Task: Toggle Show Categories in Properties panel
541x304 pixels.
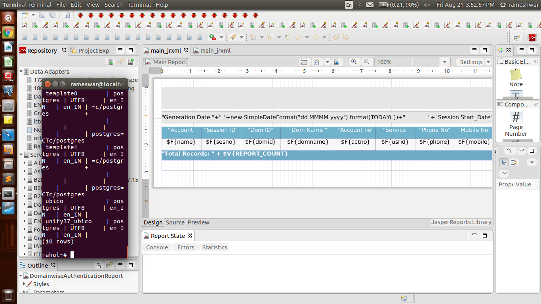Action: [504, 163]
